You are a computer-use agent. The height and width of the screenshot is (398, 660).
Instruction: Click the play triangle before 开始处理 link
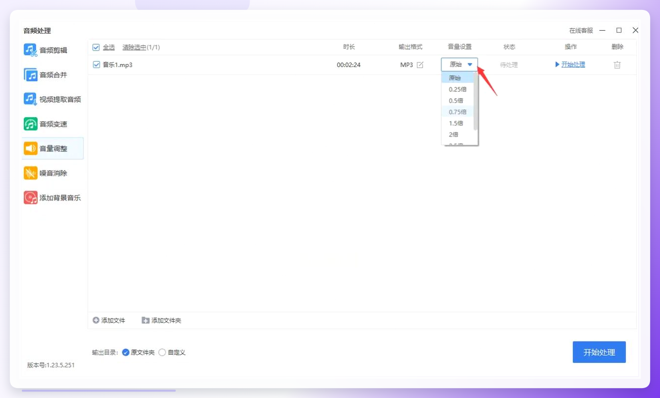click(x=557, y=65)
